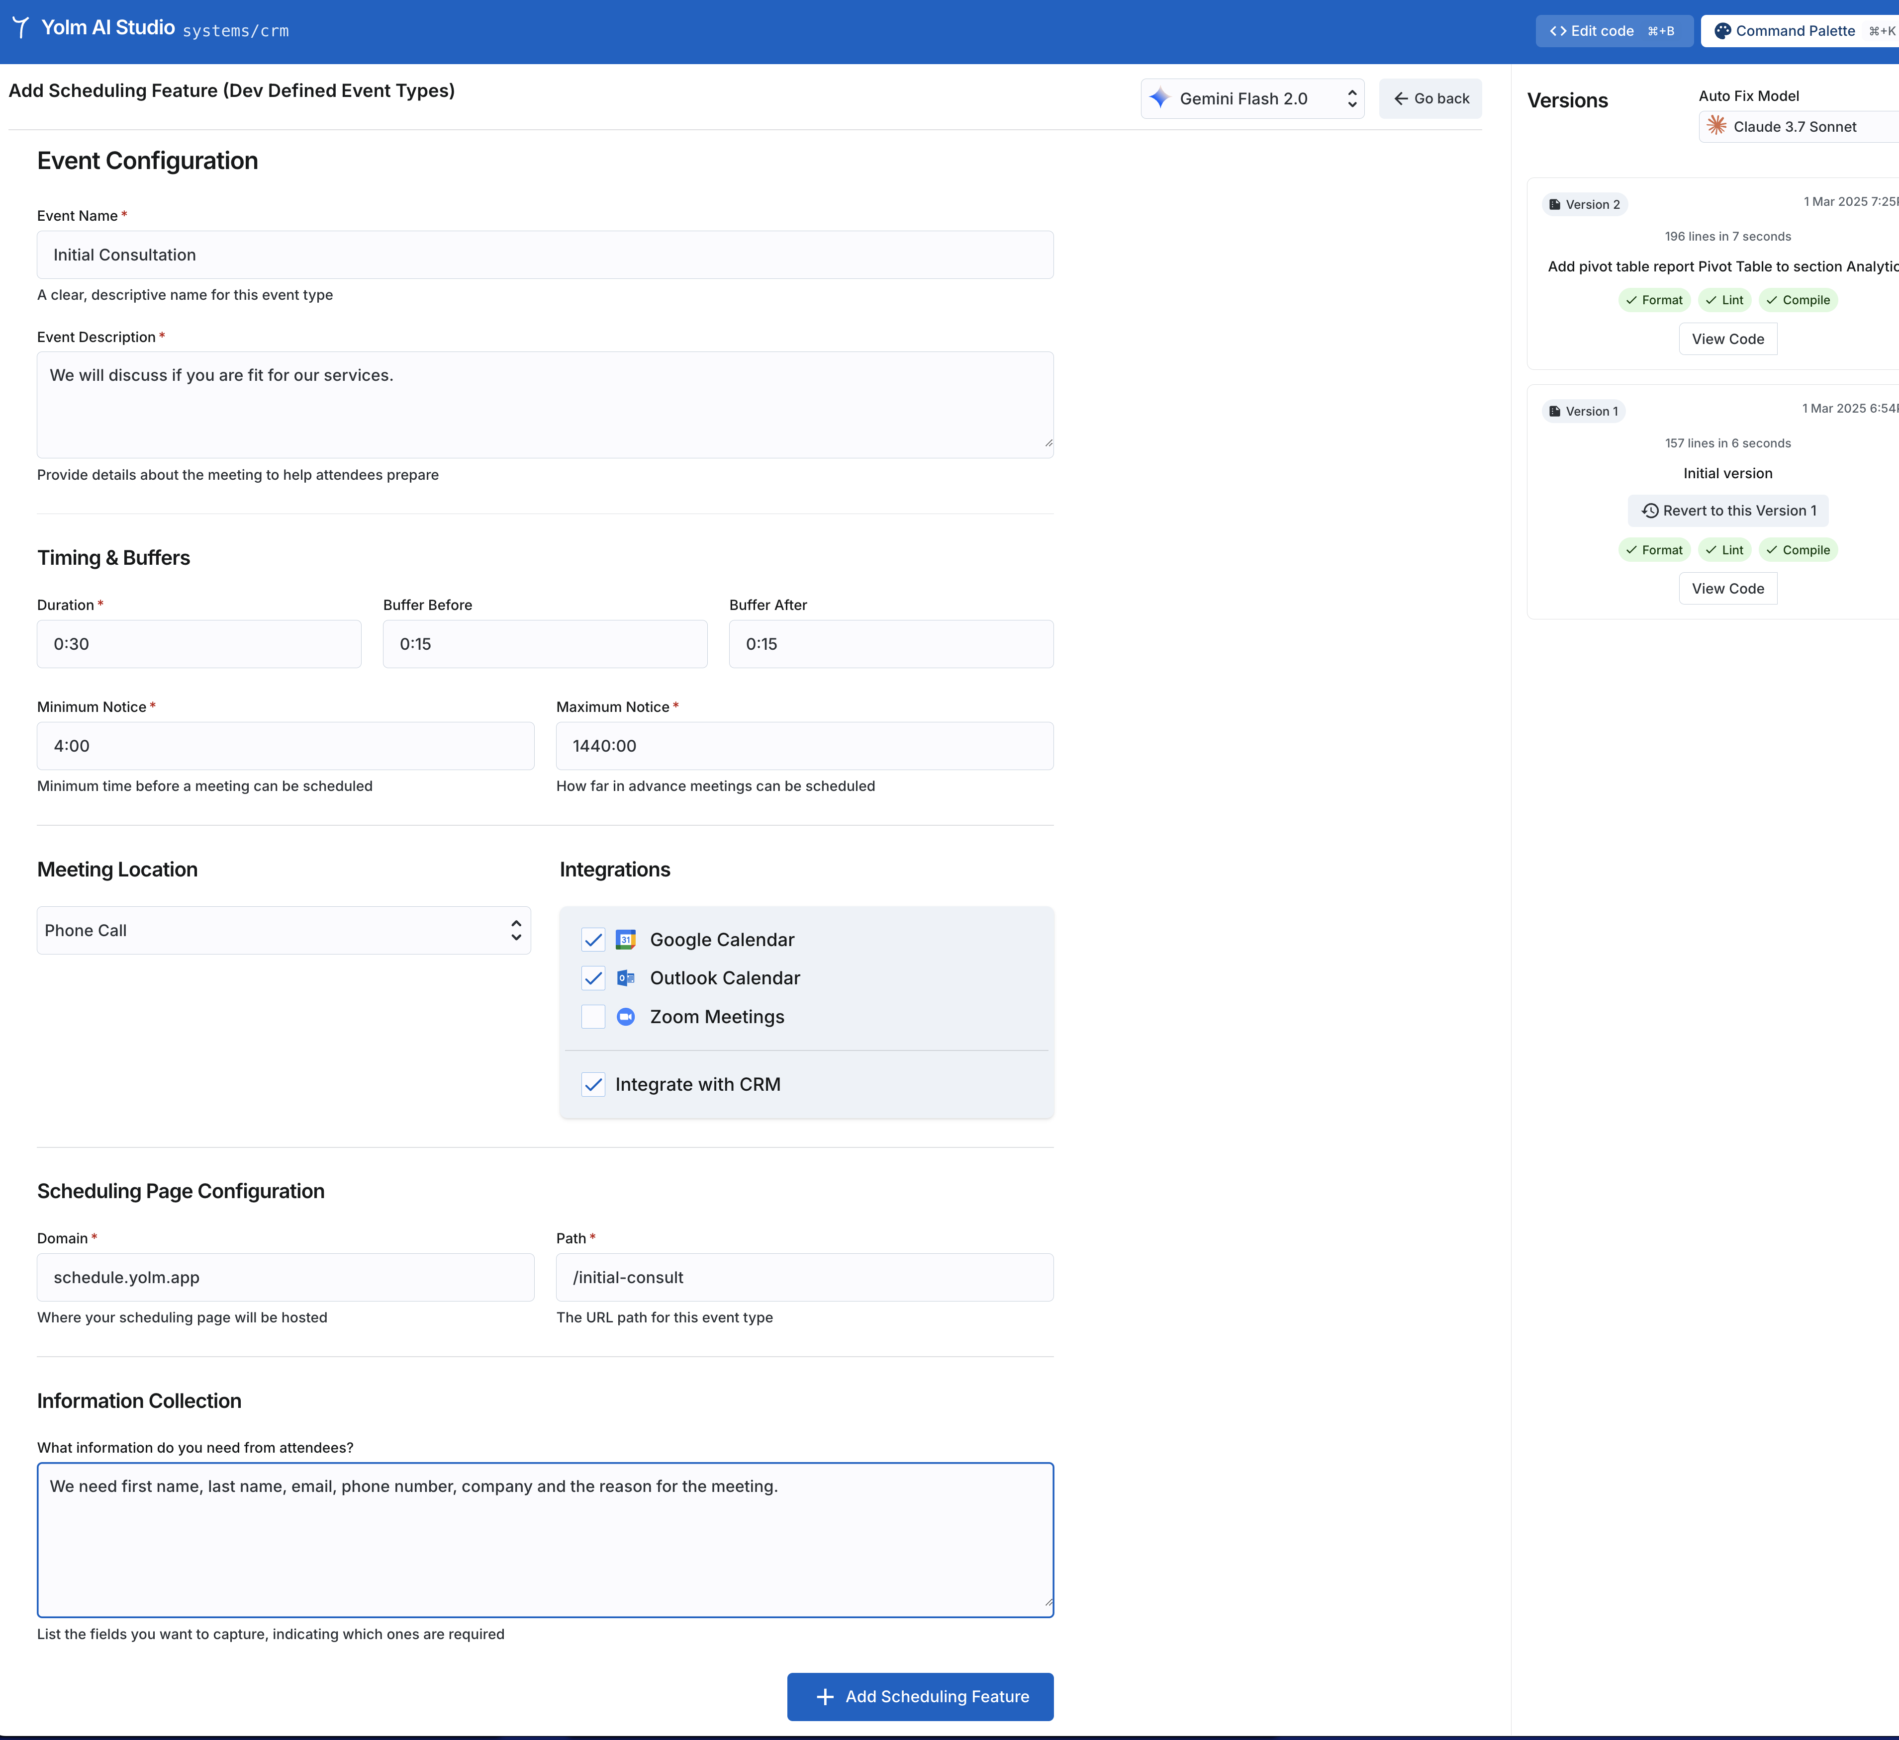The height and width of the screenshot is (1740, 1899).
Task: Click the Zoom Meetings camera icon
Action: coord(626,1017)
